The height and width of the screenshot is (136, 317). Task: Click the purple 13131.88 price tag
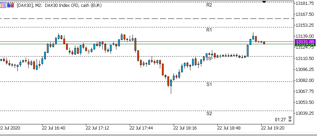305,42
